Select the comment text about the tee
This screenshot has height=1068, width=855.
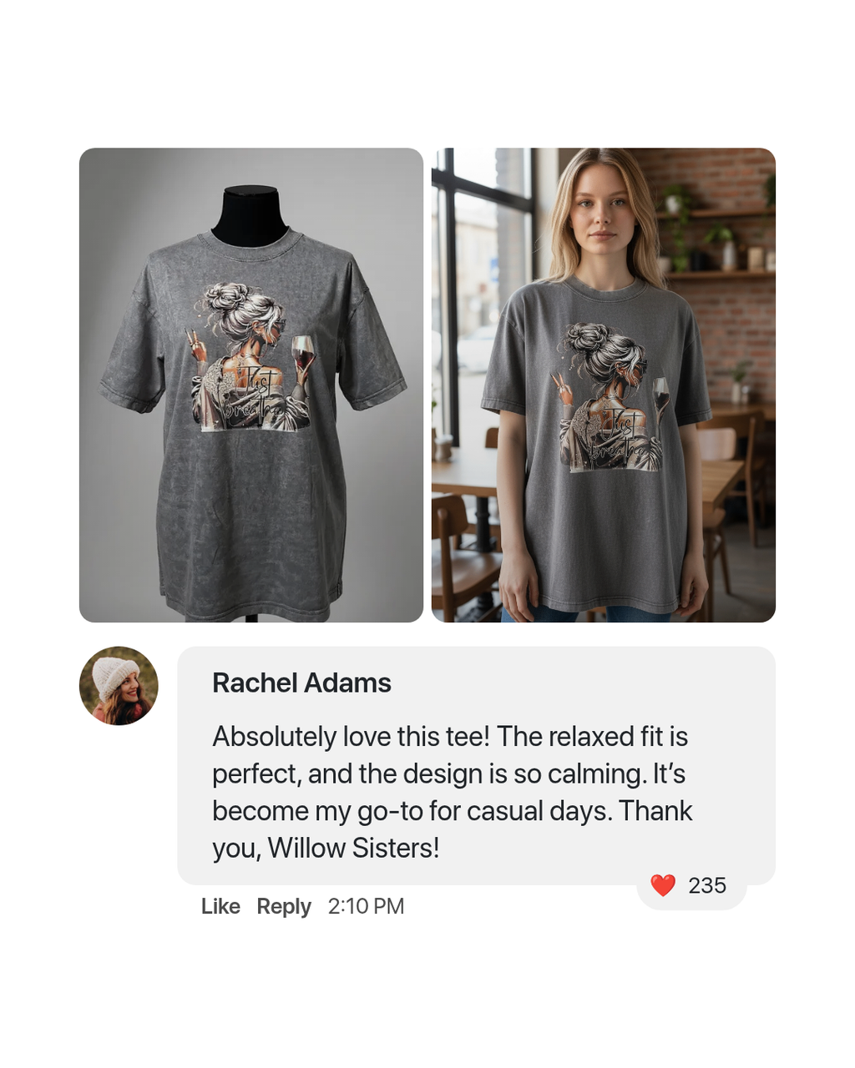click(452, 792)
